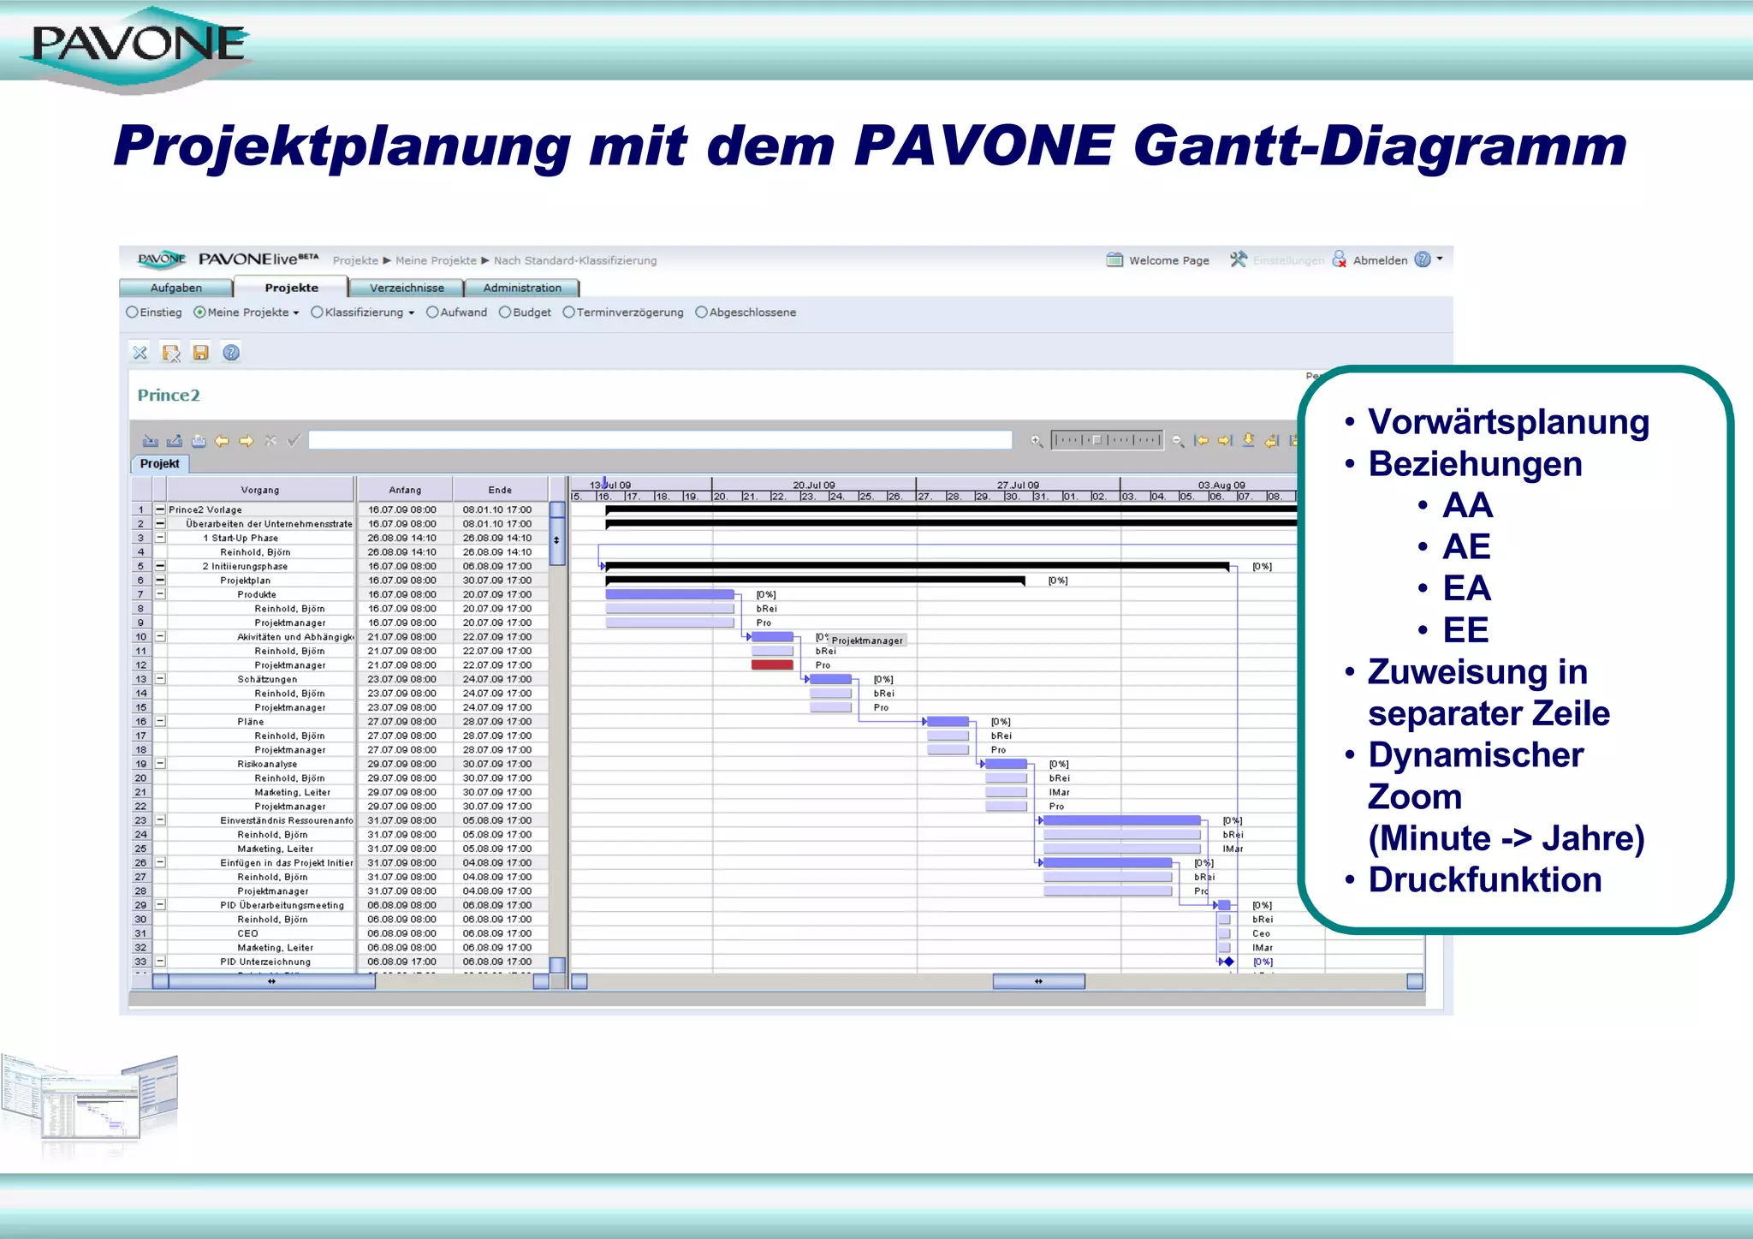Switch to the Verzeichnisse tab

[x=407, y=288]
